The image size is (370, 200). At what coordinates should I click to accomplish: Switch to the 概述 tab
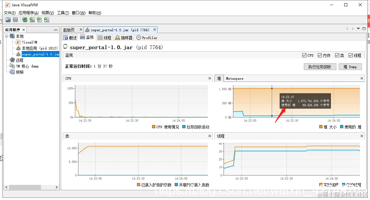[x=70, y=37]
